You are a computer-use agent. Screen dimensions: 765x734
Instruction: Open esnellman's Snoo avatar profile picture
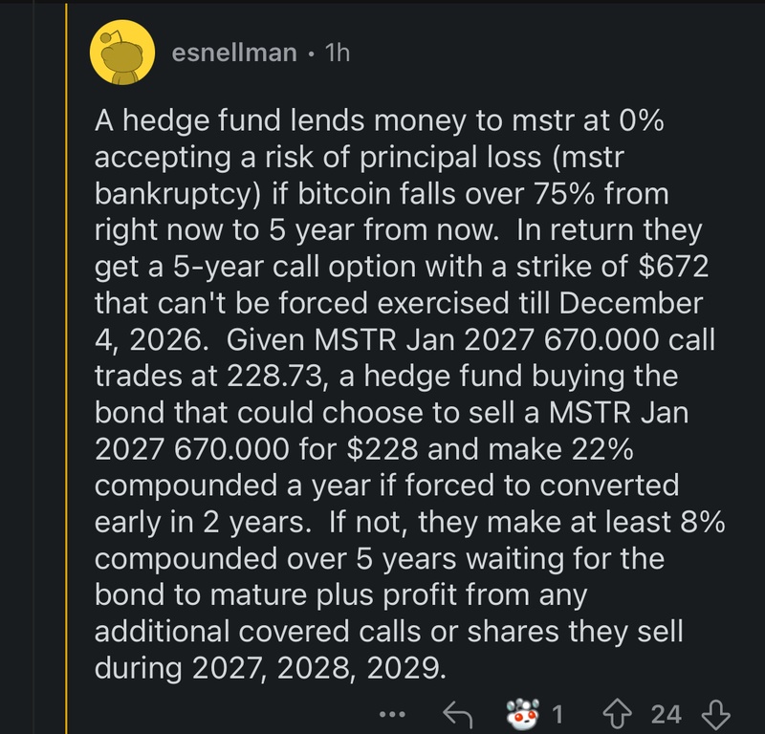click(x=122, y=53)
